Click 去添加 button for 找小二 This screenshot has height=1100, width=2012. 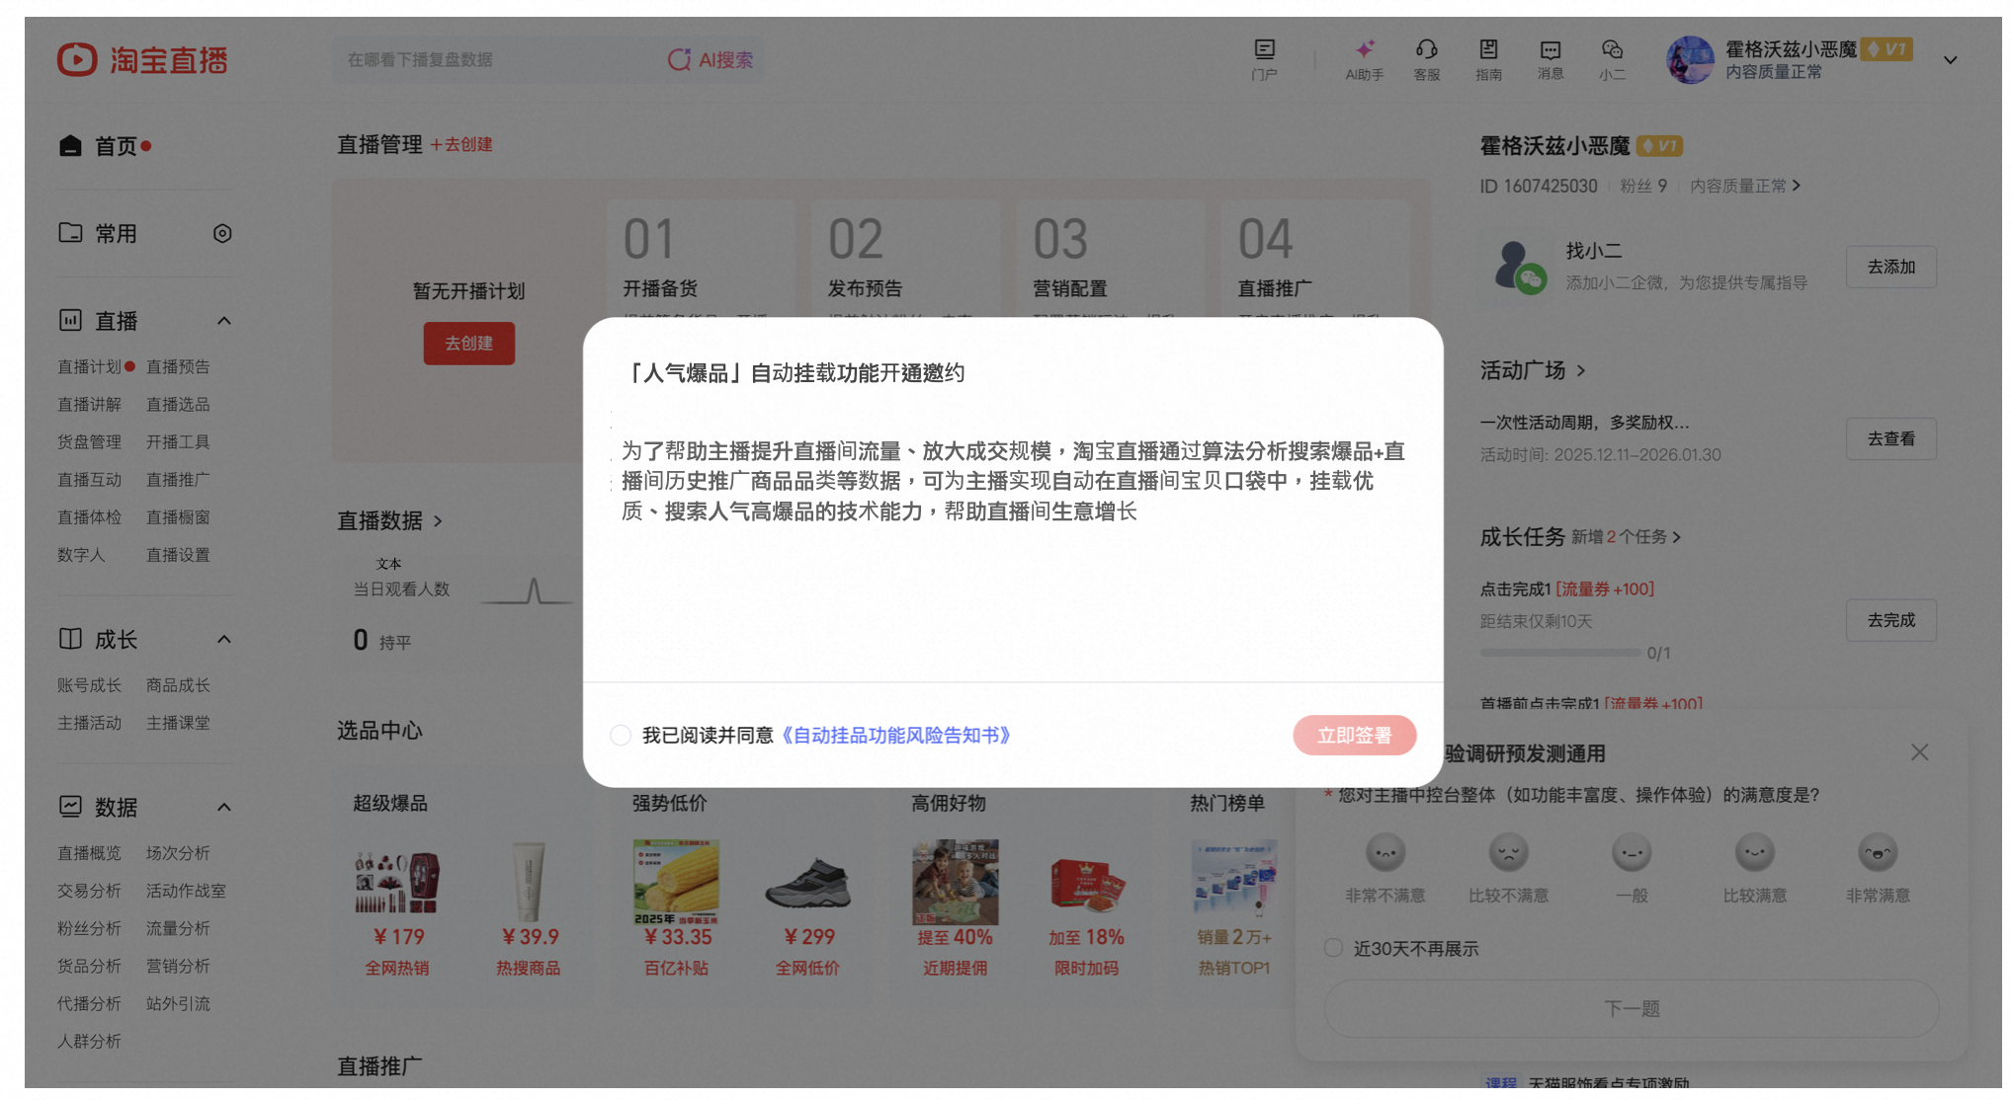tap(1890, 267)
